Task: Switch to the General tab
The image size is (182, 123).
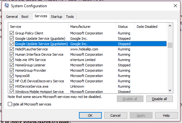Action: click(x=12, y=17)
